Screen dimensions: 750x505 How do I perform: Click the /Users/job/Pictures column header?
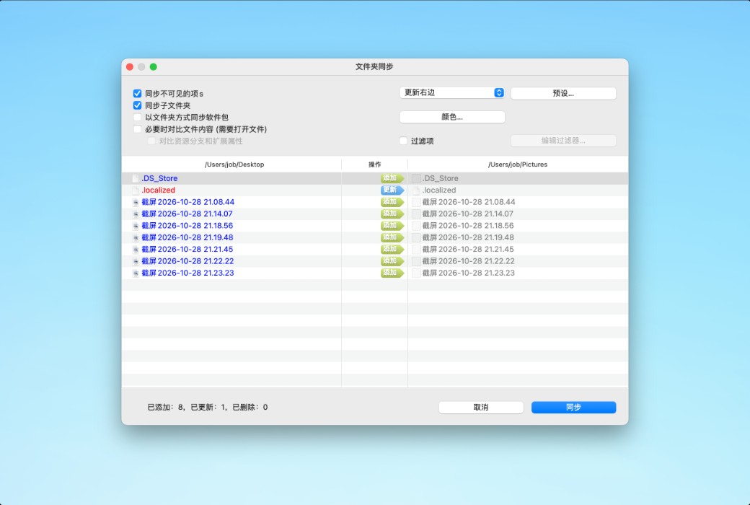click(x=518, y=164)
